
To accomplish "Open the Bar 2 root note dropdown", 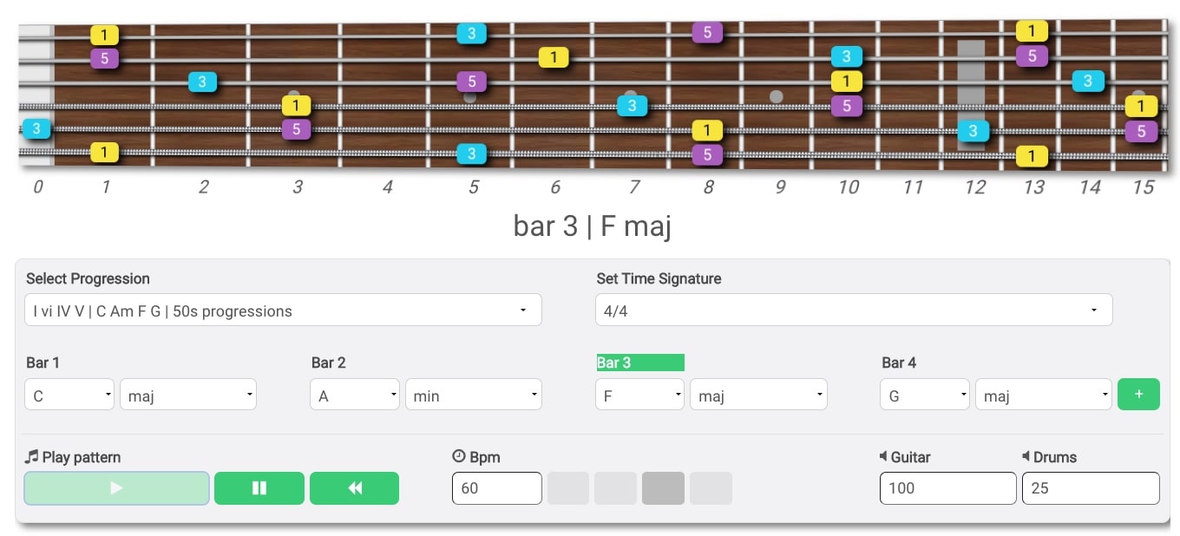I will pos(354,394).
